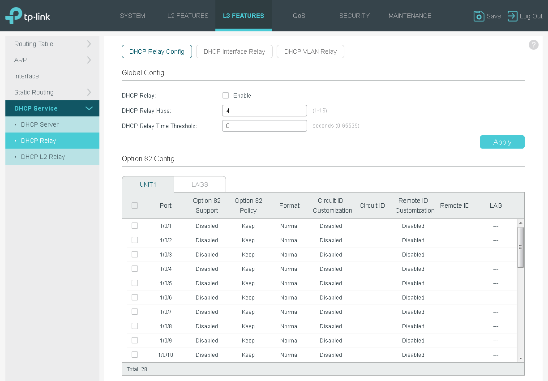Switch to the DHCP Interface Relay tab
The width and height of the screenshot is (548, 381).
235,51
